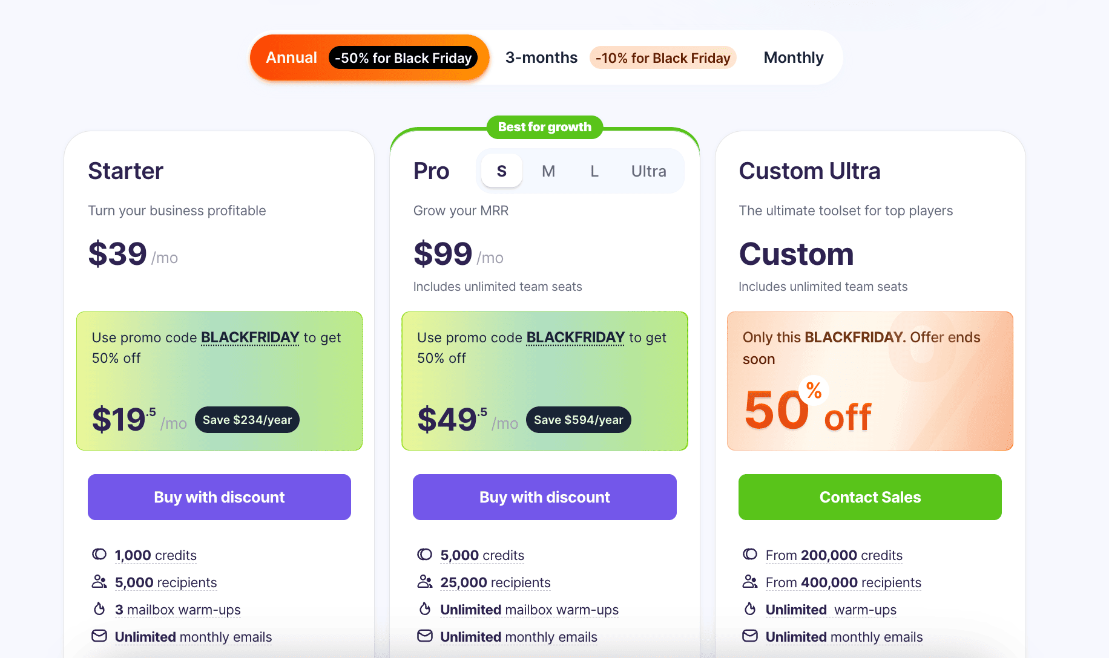The image size is (1109, 658).
Task: Click the BLACKFRIDAY promo code link in Pro
Action: (574, 337)
